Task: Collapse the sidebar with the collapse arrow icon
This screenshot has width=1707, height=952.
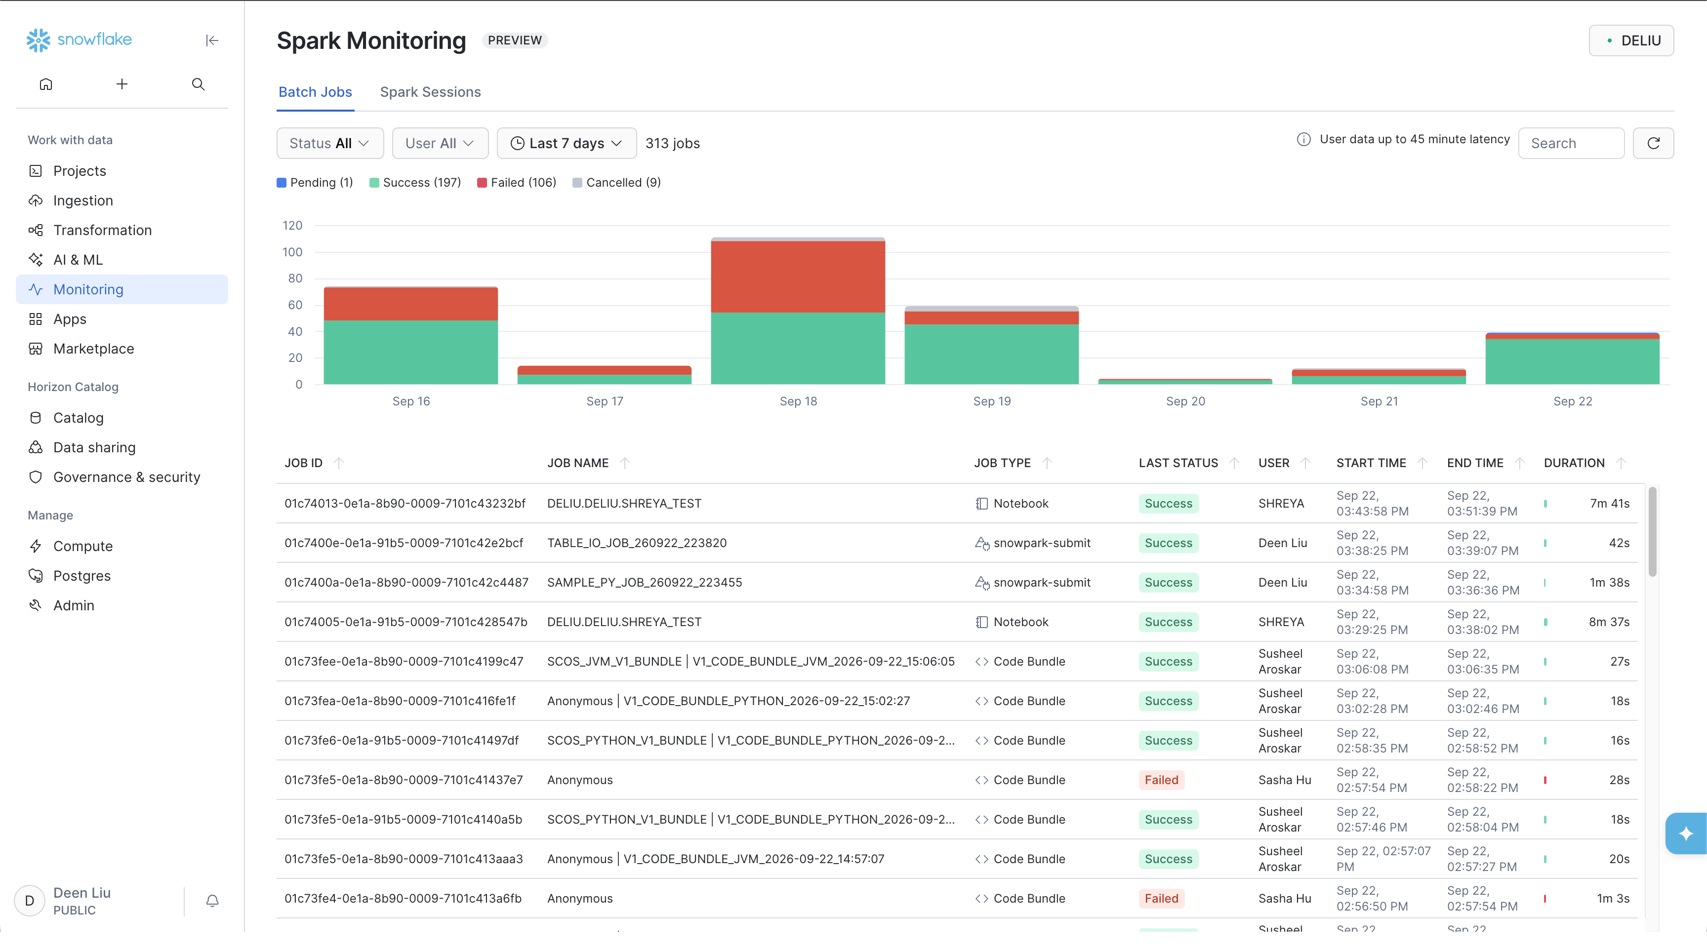Action: click(x=212, y=40)
